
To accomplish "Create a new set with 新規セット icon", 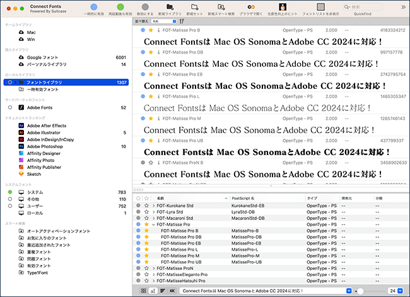I will click(194, 7).
